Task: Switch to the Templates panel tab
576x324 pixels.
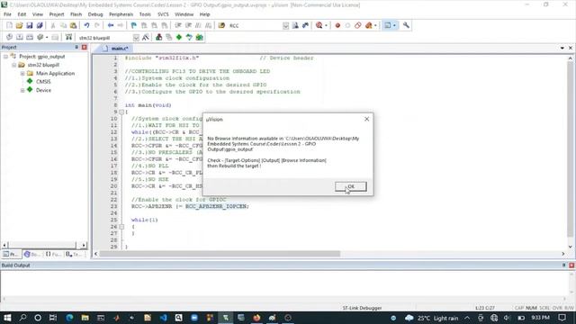Action: [x=74, y=254]
